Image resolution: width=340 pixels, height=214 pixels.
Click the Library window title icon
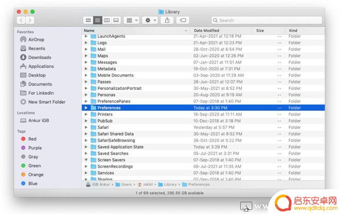click(x=161, y=12)
